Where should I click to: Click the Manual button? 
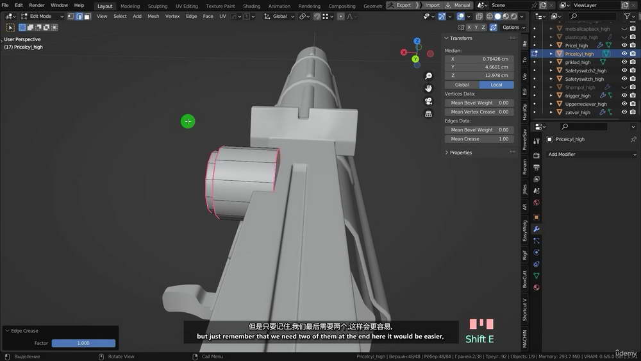tap(458, 5)
